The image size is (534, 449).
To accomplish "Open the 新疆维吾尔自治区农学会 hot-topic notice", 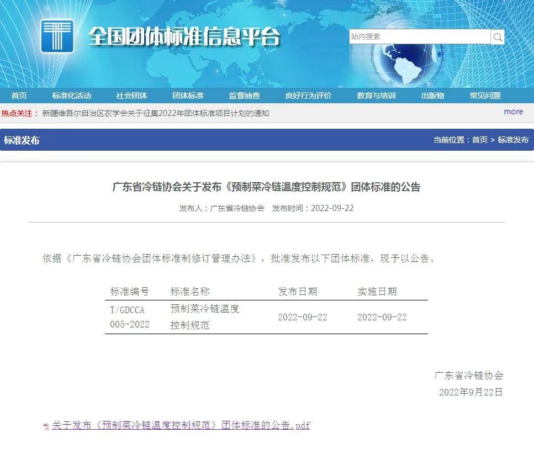I will tap(156, 113).
